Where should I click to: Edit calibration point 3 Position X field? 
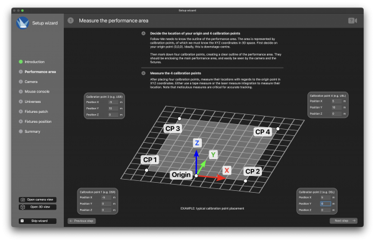pos(113,102)
